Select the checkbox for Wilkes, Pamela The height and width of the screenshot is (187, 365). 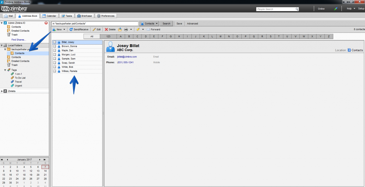pyautogui.click(x=55, y=71)
